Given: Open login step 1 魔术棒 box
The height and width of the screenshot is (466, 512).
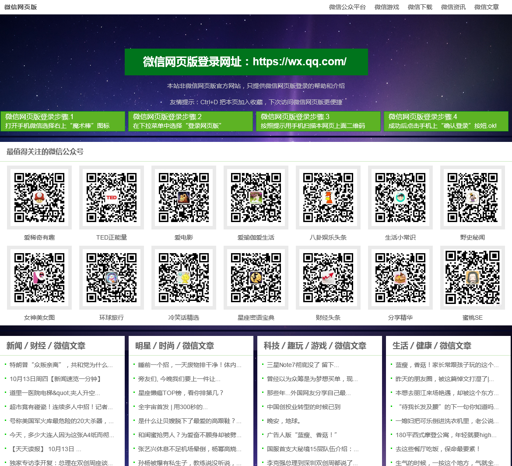Looking at the screenshot, I should coord(63,121).
